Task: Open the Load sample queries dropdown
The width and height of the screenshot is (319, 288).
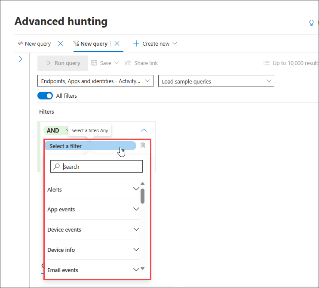Action: coord(216,81)
